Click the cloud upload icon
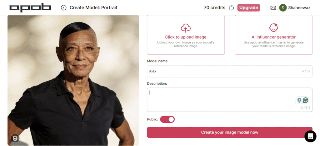This screenshot has height=146, width=320. point(186,28)
